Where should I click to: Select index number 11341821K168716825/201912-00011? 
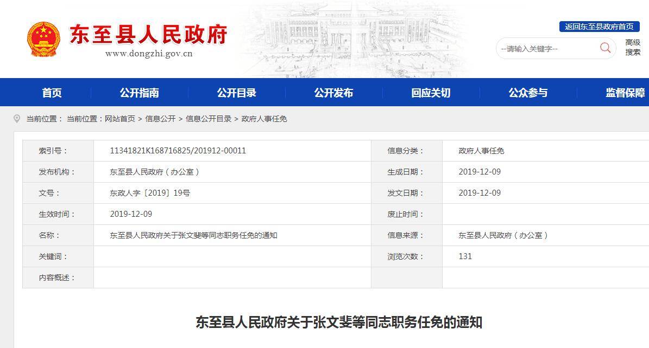point(178,151)
